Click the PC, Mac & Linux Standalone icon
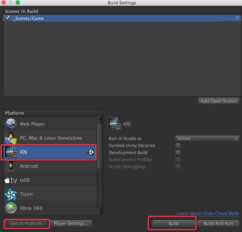The width and height of the screenshot is (242, 232). tap(11, 138)
